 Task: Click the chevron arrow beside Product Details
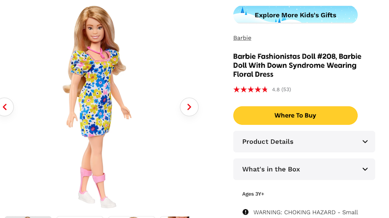click(365, 142)
